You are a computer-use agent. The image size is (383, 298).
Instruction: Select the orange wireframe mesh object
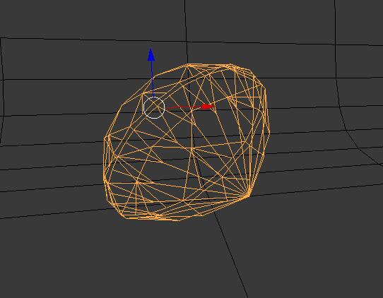pos(187,142)
